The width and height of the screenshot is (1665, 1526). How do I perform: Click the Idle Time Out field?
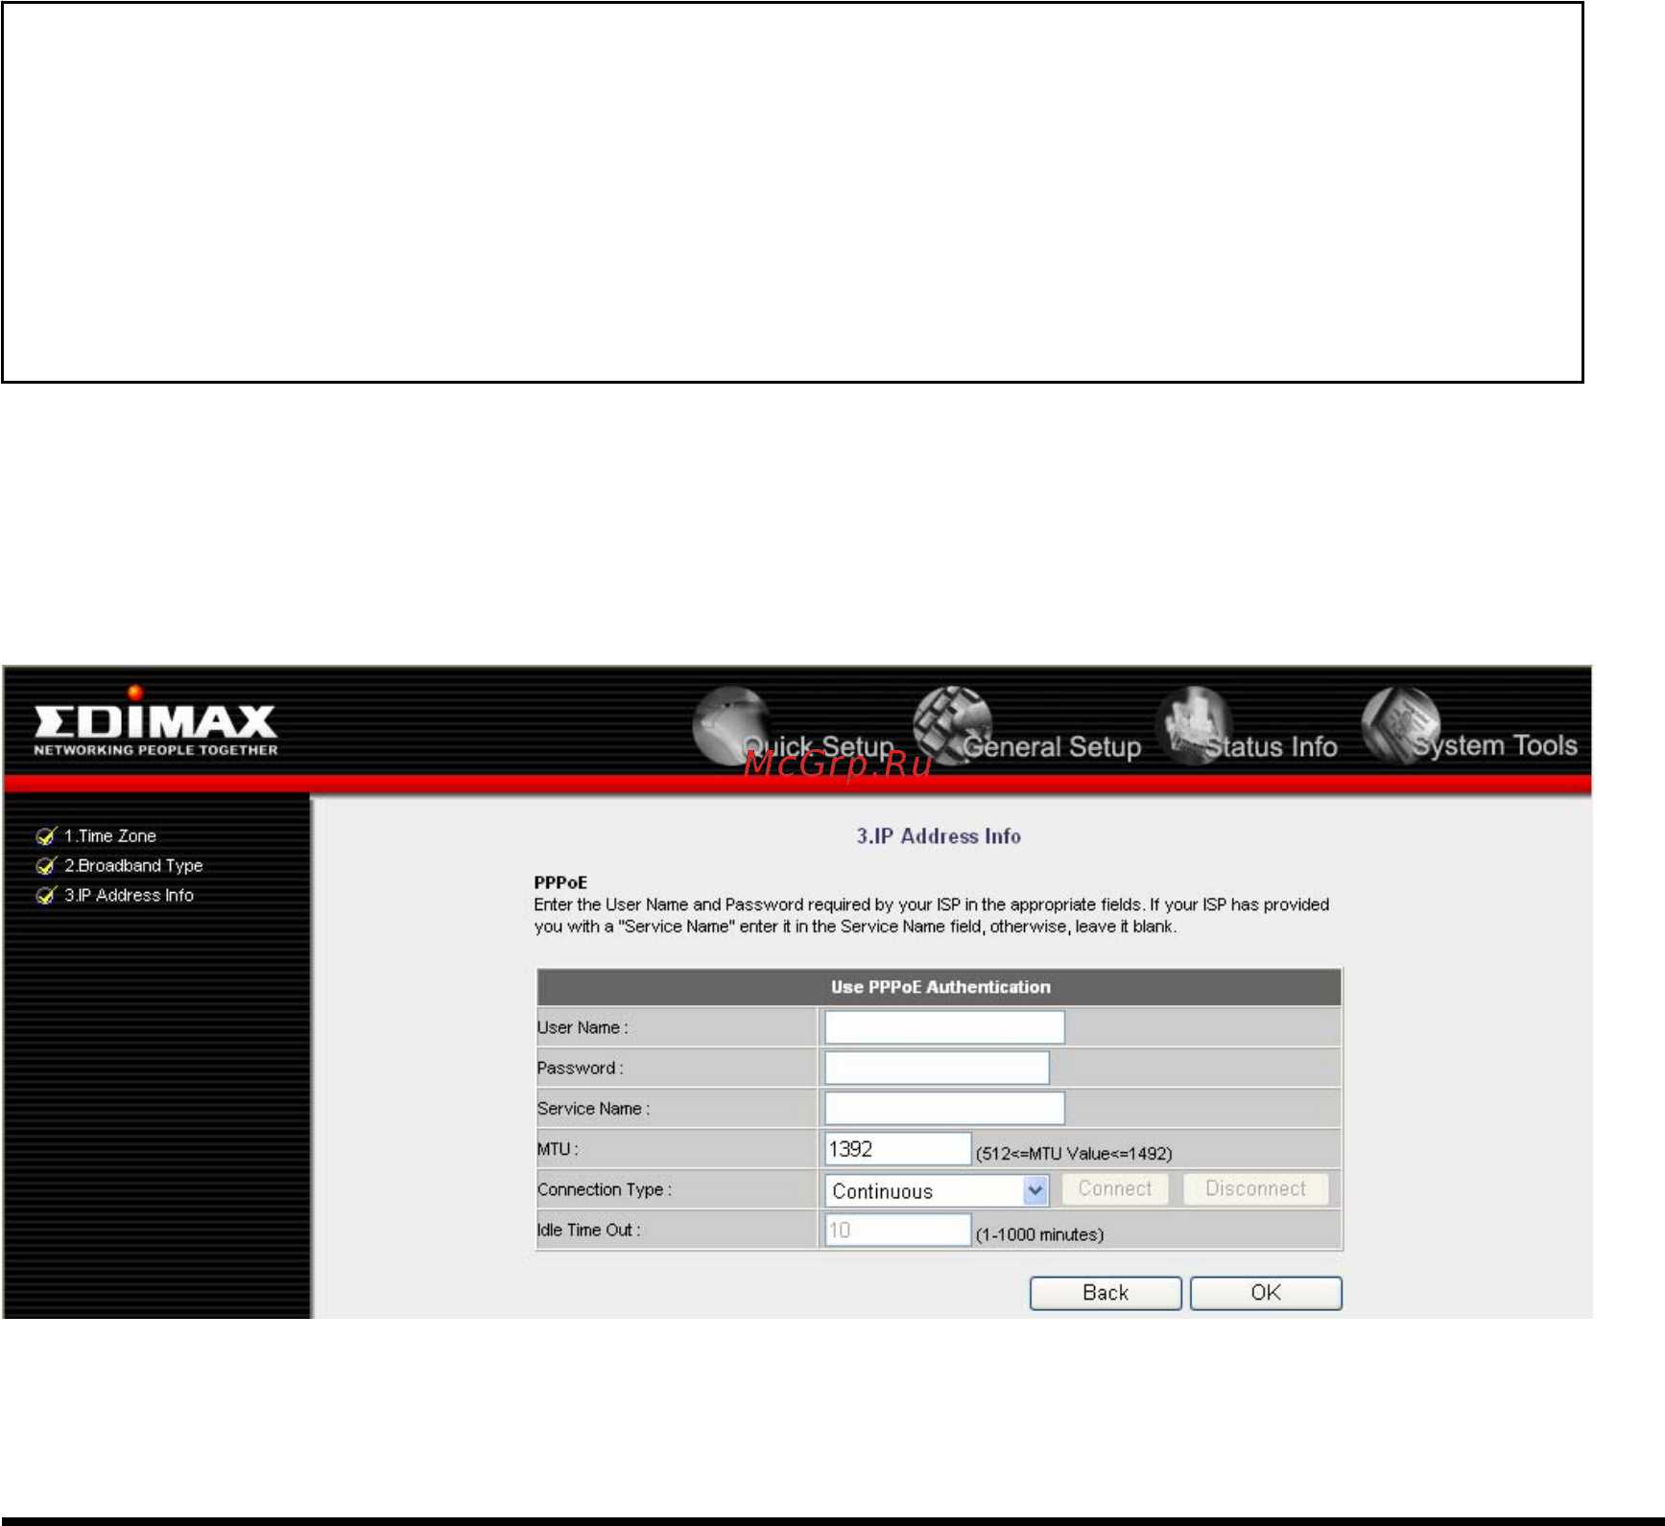click(x=898, y=1230)
